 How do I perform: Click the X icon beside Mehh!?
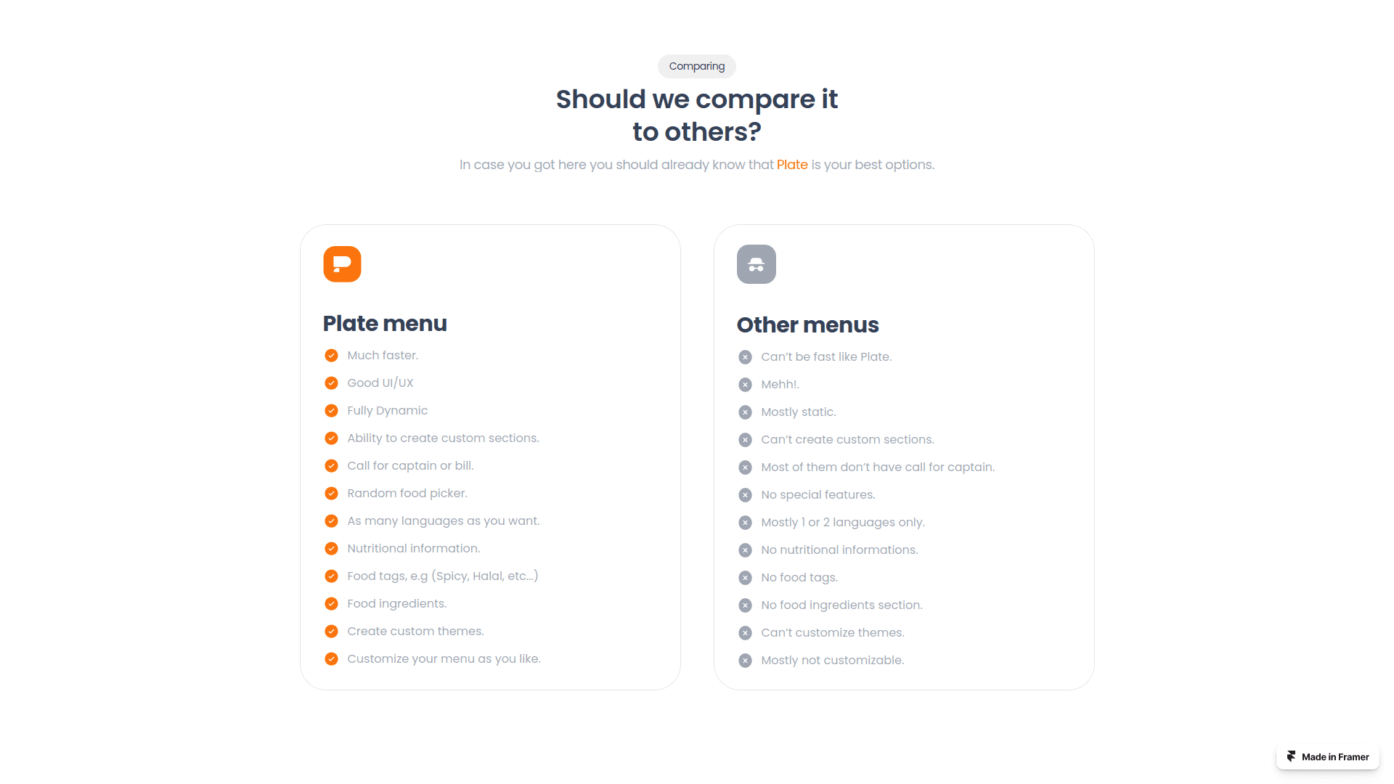click(745, 385)
